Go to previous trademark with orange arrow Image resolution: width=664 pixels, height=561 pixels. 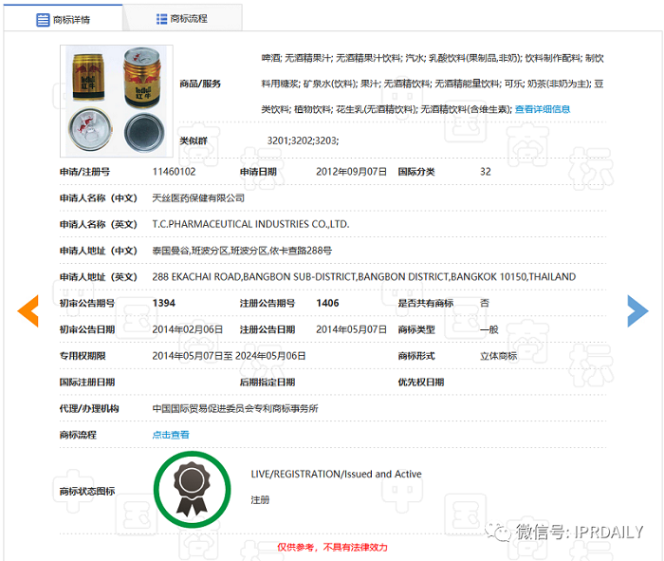28,309
